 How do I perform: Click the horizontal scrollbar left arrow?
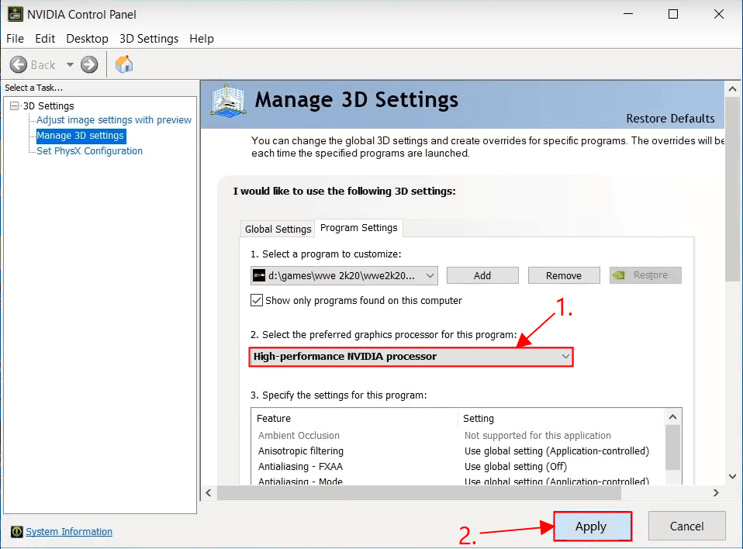(209, 492)
